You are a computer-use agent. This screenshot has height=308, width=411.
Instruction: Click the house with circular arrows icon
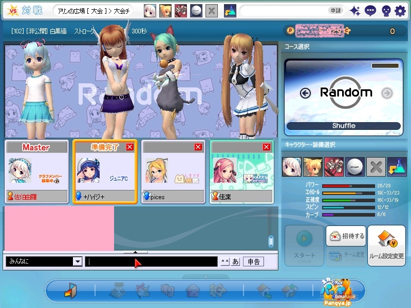pos(289,291)
